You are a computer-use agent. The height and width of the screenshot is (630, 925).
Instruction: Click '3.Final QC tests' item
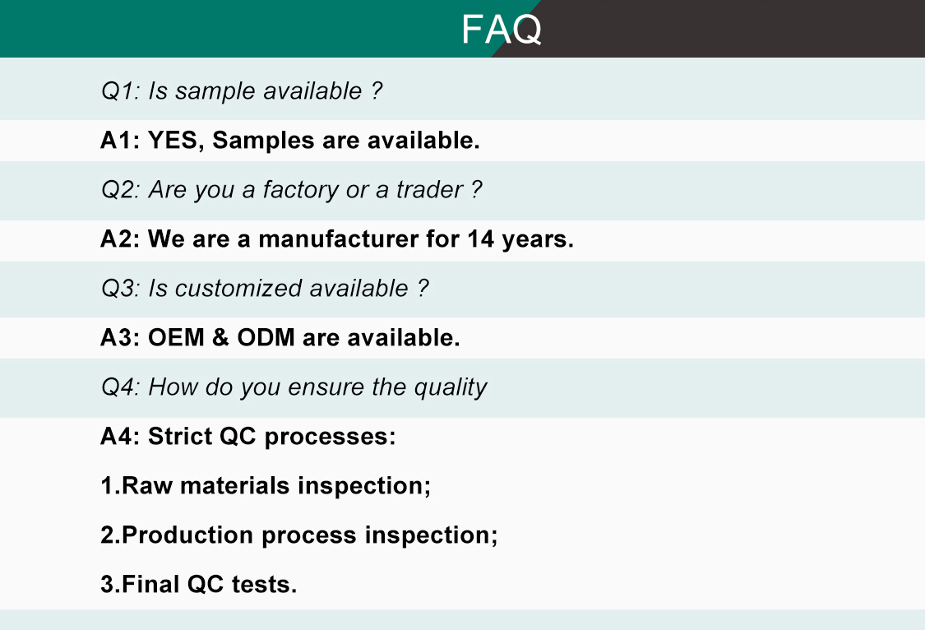pyautogui.click(x=198, y=585)
